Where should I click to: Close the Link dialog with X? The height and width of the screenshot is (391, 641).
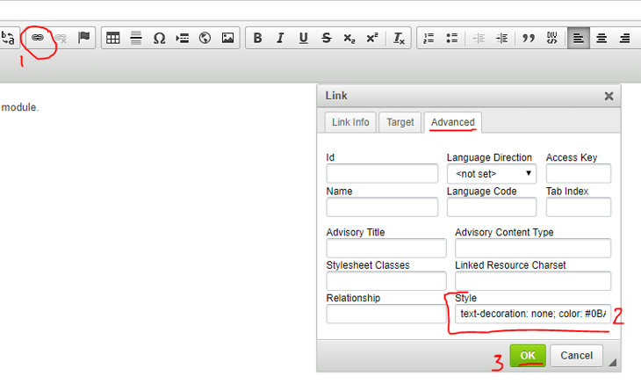(609, 96)
